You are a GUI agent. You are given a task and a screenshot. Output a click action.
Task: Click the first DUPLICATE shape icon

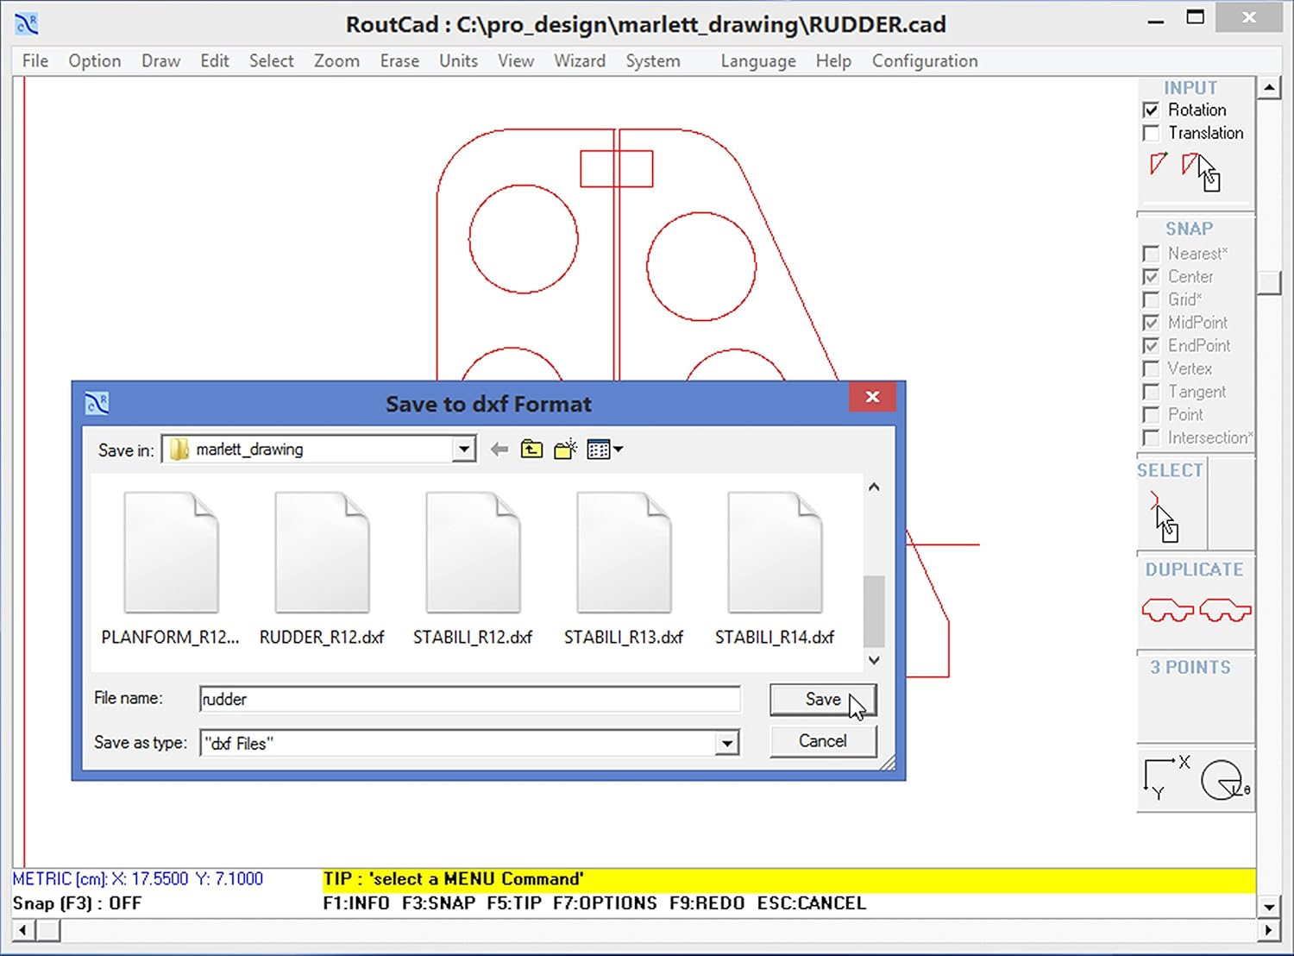pyautogui.click(x=1166, y=610)
